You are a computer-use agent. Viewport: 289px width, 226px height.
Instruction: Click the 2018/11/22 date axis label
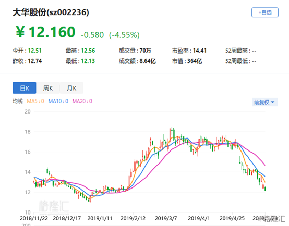point(34,219)
